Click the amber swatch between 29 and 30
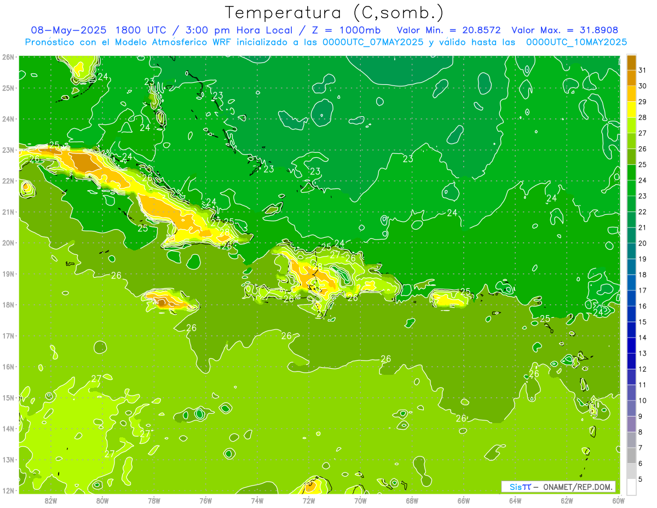 pyautogui.click(x=631, y=94)
